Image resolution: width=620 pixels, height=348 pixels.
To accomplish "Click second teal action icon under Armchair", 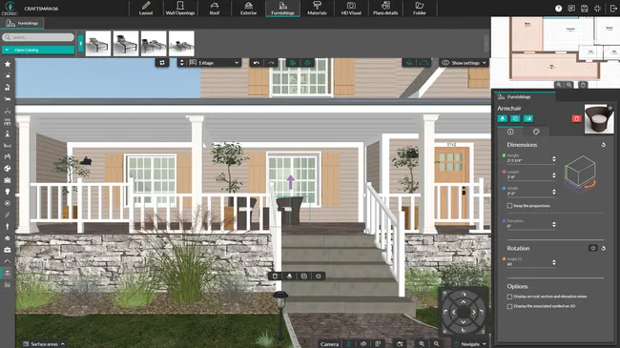I will (x=515, y=118).
